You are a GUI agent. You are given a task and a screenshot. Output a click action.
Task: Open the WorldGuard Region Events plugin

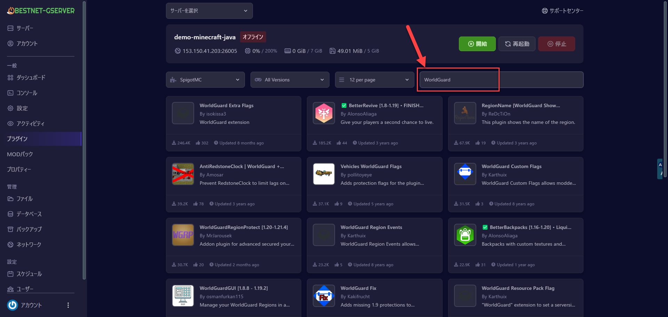(371, 227)
